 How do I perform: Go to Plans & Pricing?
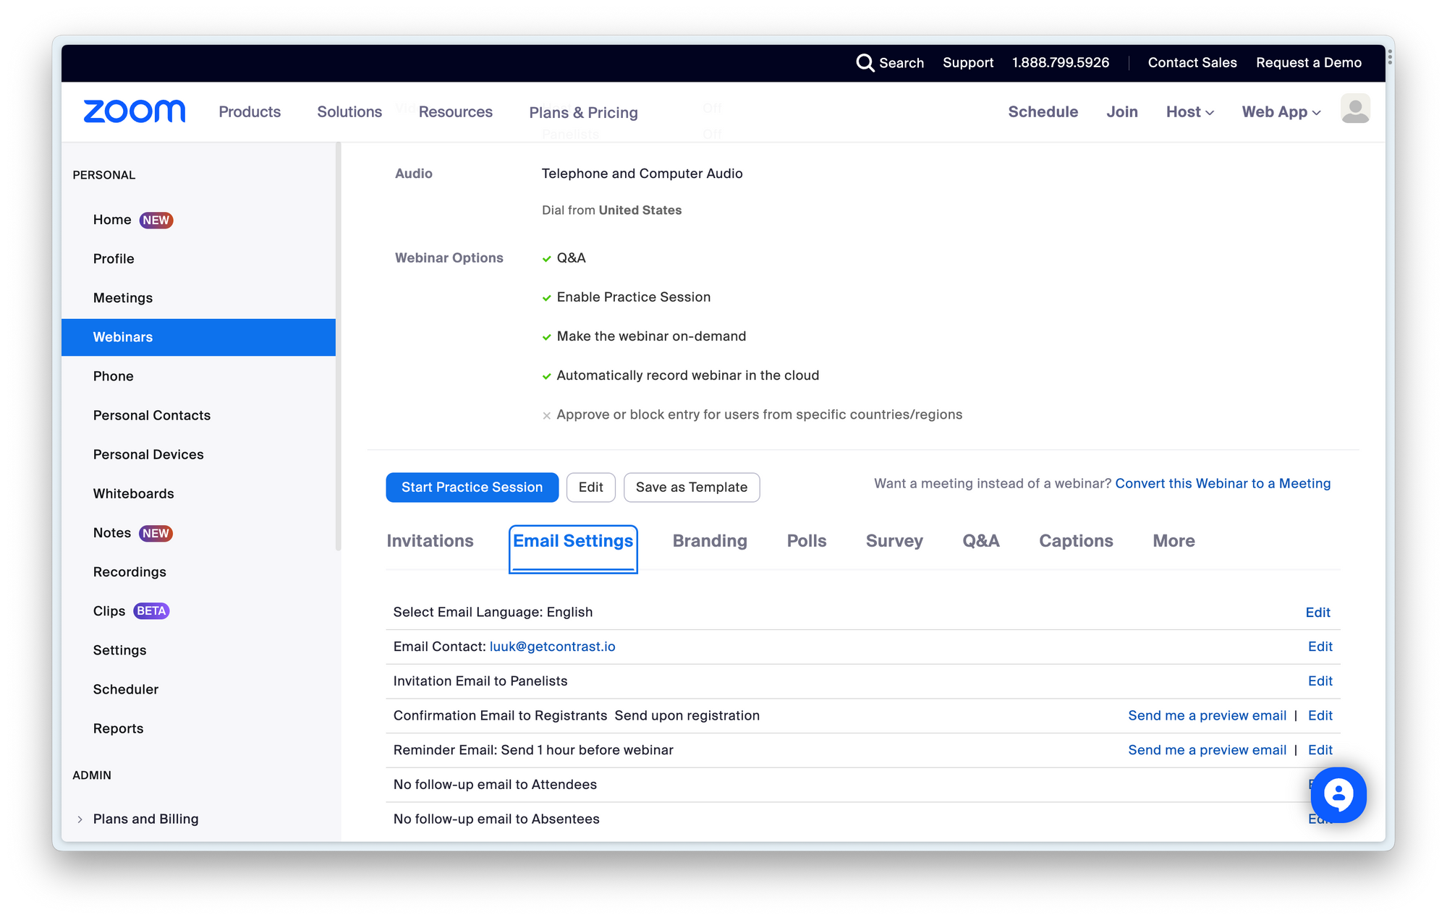pyautogui.click(x=583, y=113)
